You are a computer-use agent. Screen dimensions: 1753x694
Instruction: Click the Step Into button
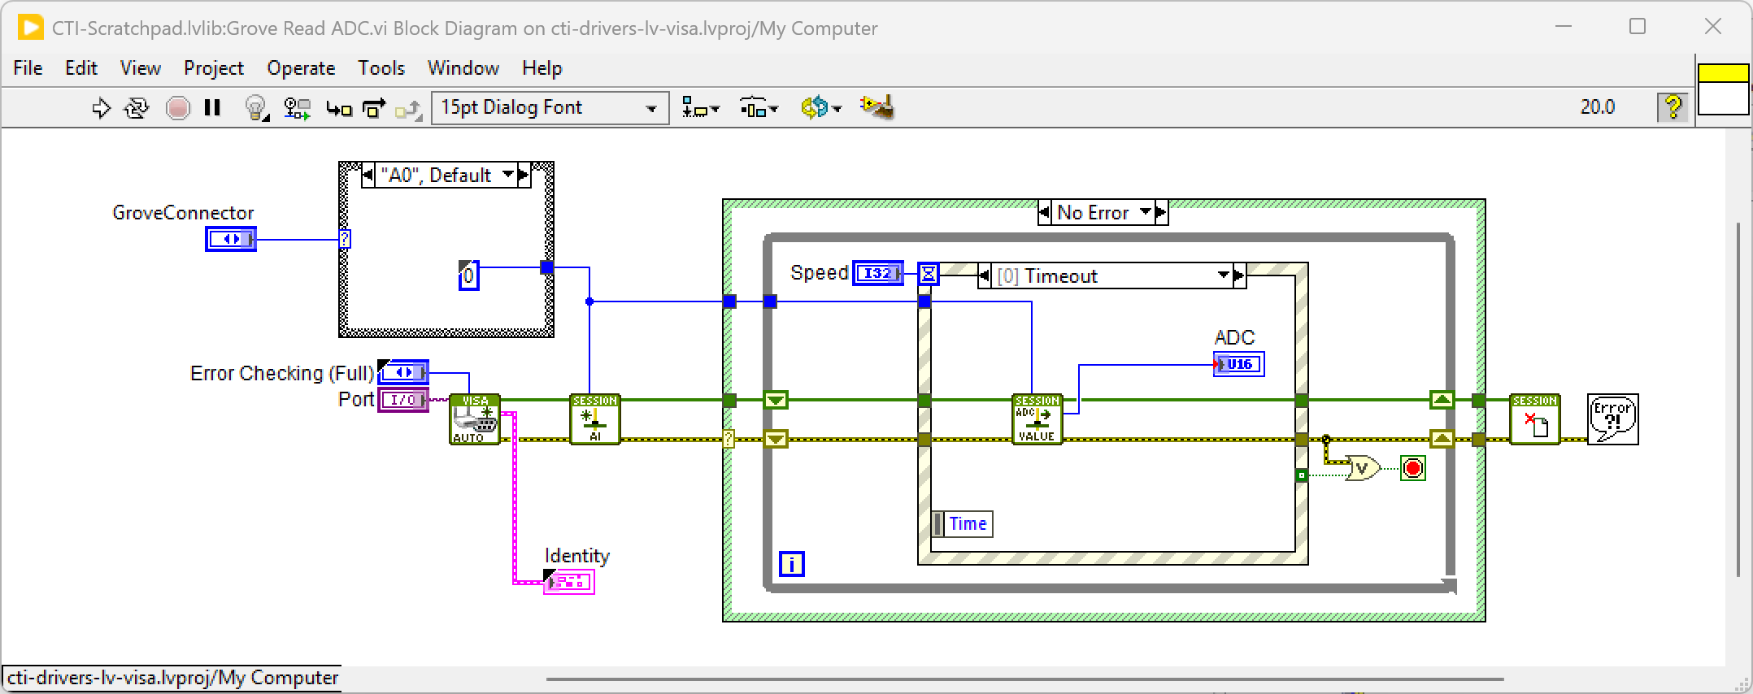coord(338,108)
